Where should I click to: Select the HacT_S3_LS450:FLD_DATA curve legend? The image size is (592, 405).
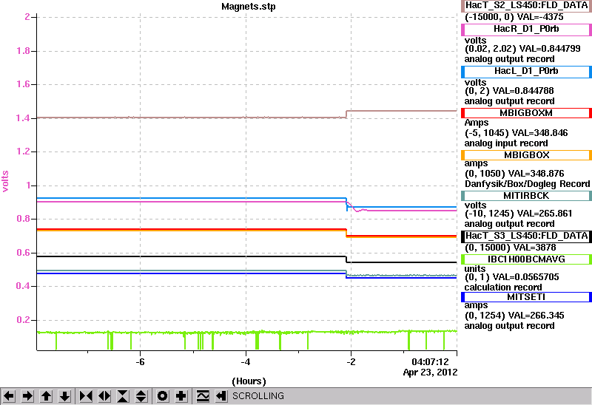[526, 236]
